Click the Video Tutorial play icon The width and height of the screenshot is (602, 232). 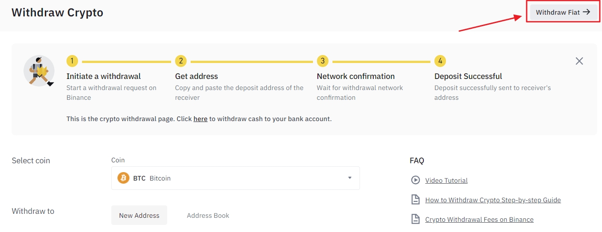[x=415, y=180]
